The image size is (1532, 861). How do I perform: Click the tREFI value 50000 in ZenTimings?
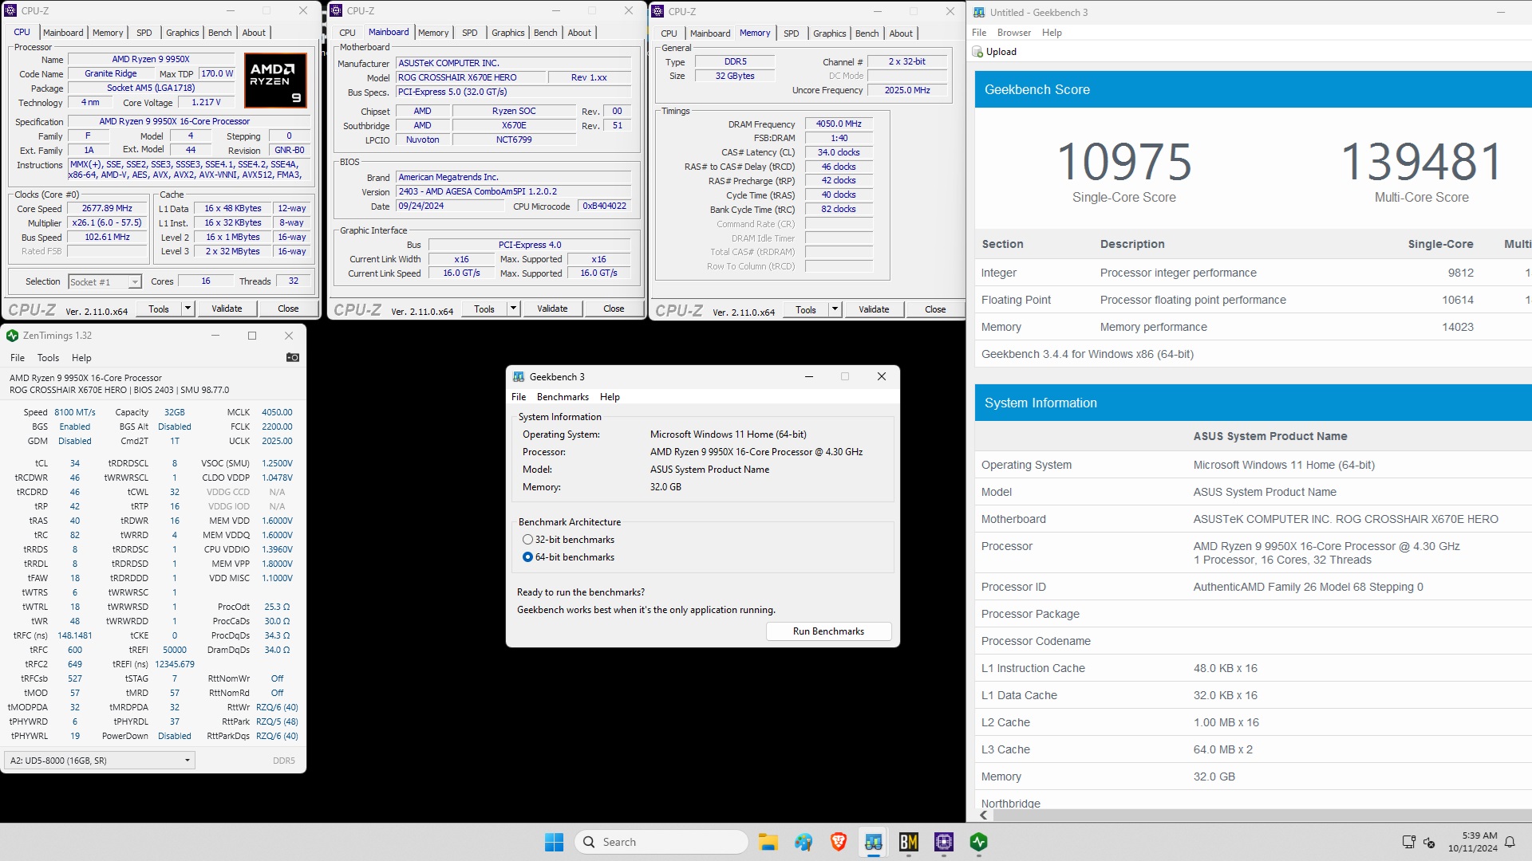[175, 650]
